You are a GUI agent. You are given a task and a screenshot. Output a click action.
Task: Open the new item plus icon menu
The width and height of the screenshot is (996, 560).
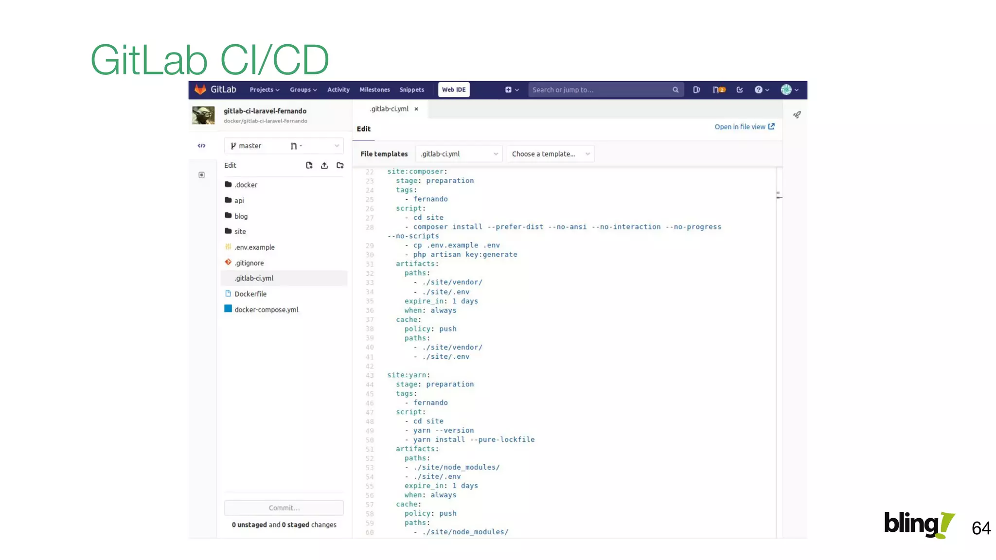pos(512,90)
